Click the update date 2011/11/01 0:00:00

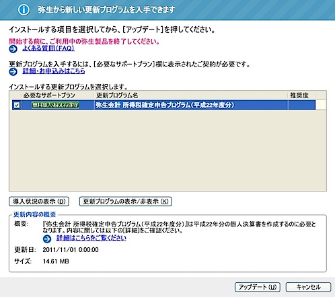tap(71, 250)
